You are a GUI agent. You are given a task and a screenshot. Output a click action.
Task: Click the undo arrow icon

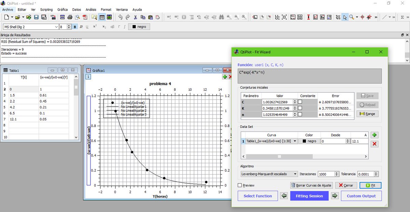point(120,17)
